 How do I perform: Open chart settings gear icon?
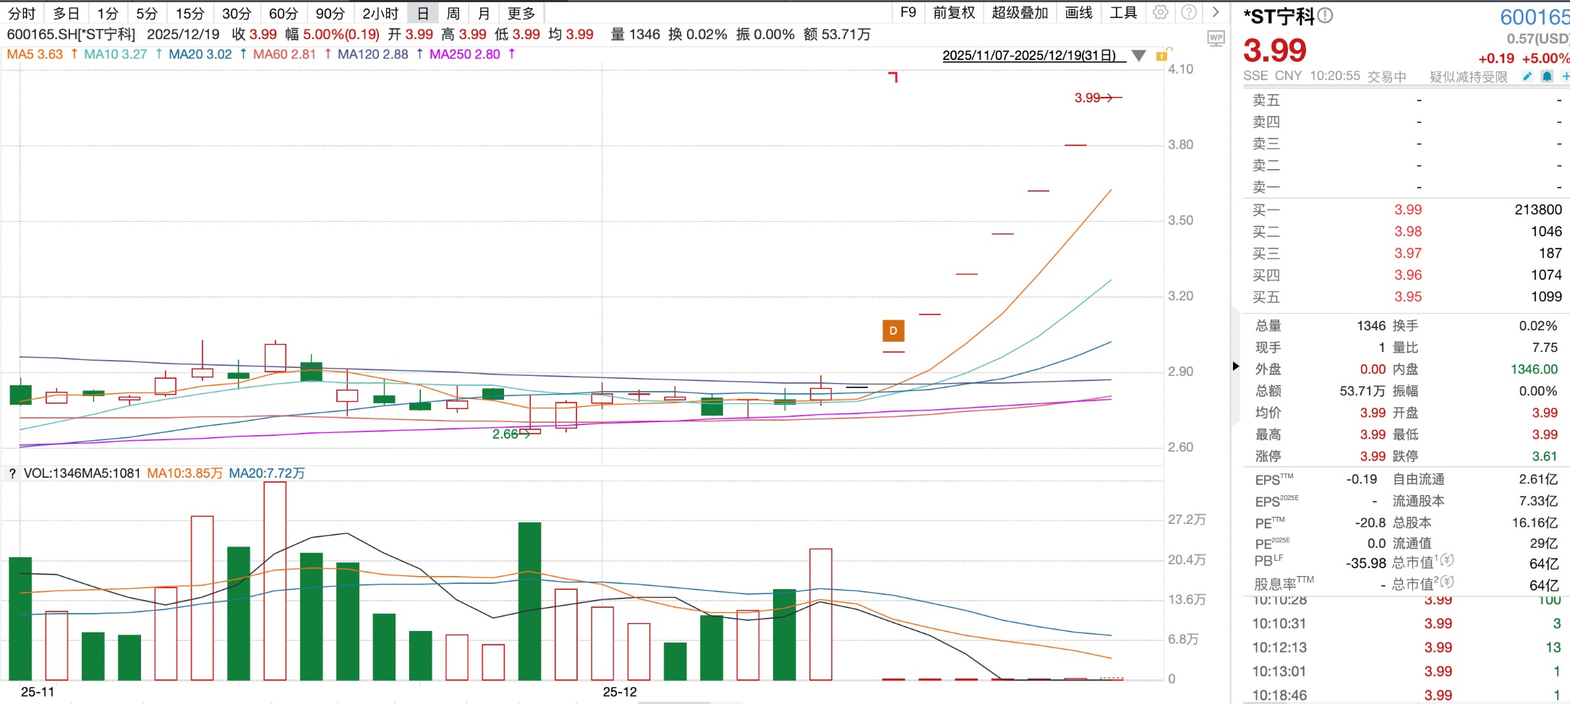[1160, 12]
